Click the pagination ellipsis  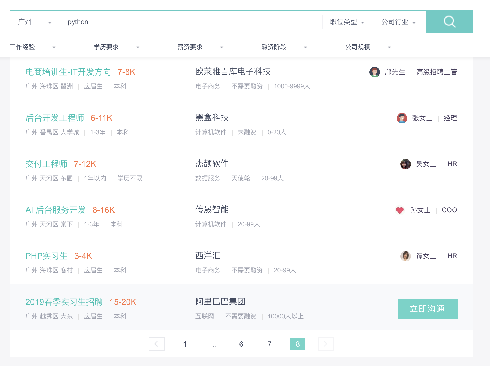[213, 344]
